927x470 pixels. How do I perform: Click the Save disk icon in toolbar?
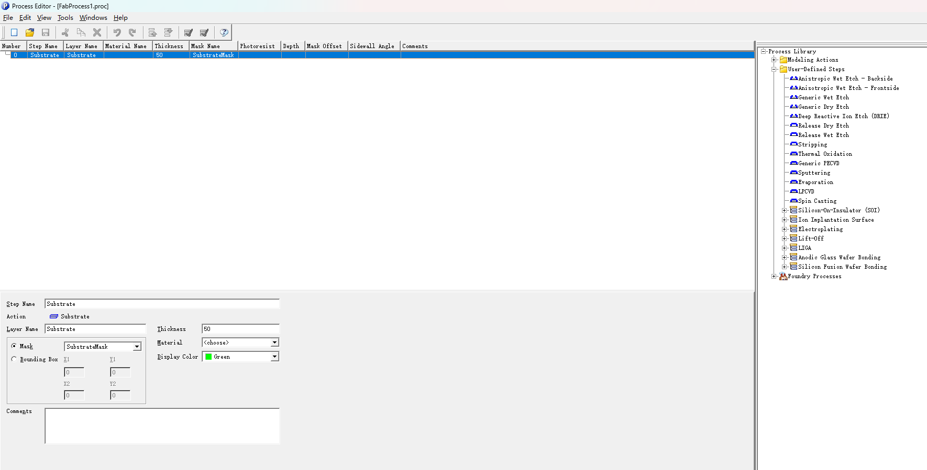coord(46,32)
